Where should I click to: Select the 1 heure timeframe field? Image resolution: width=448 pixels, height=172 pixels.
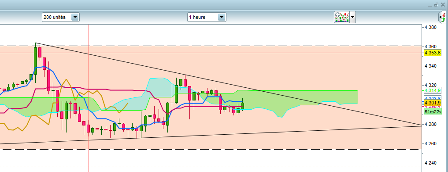point(207,17)
